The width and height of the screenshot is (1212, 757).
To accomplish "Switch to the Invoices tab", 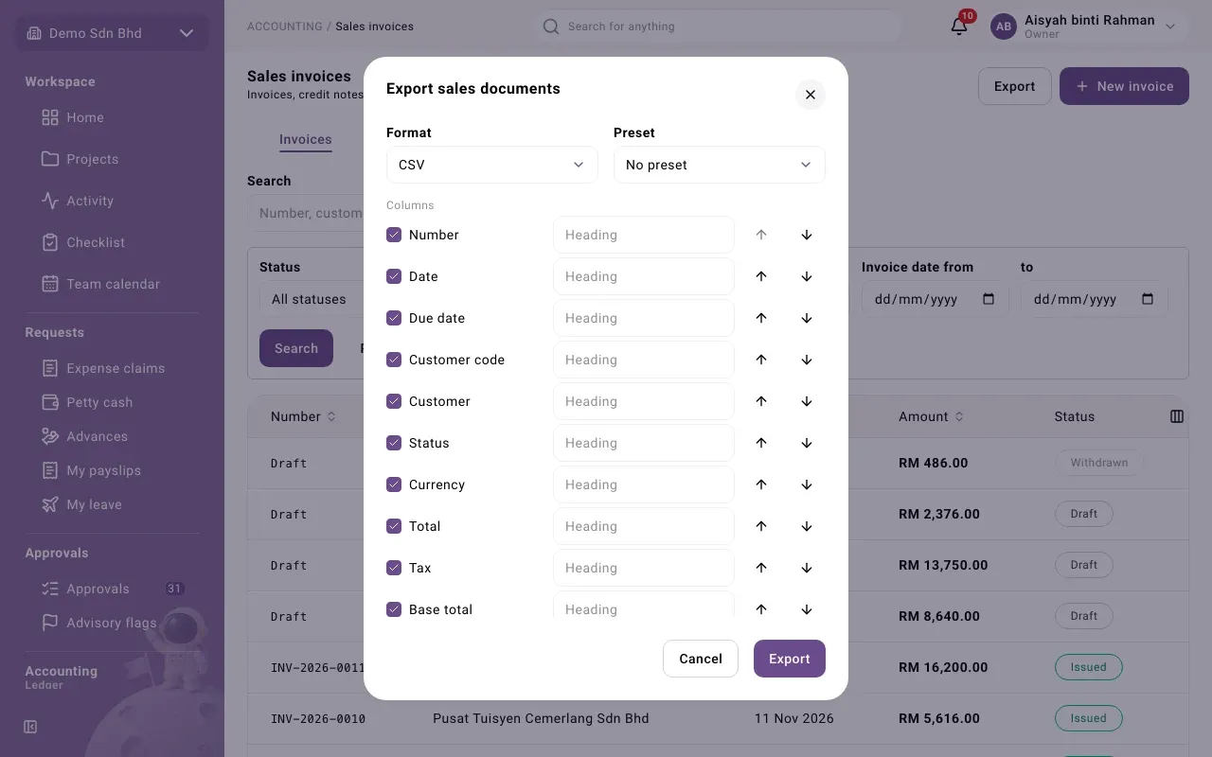I will click(305, 139).
